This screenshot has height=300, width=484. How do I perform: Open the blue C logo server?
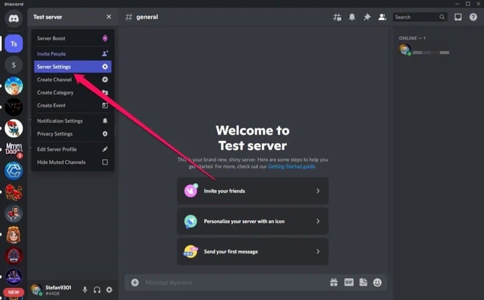(13, 171)
